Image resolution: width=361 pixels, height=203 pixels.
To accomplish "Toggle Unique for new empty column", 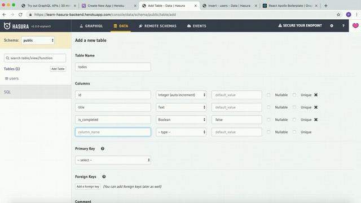I will point(294,132).
